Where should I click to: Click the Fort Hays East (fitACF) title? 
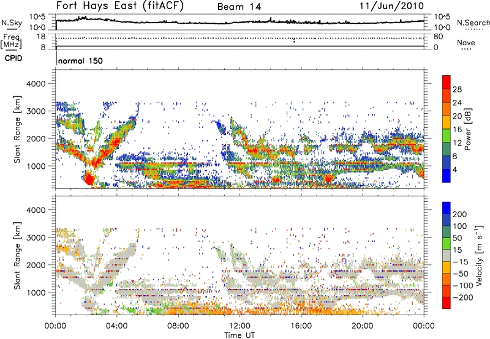pyautogui.click(x=119, y=6)
